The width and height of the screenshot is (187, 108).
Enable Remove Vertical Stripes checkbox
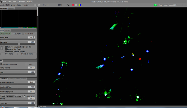tap(6, 51)
